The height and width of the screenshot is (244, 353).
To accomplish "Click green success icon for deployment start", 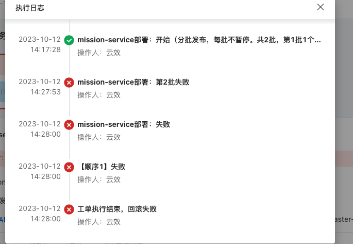I will pos(69,40).
